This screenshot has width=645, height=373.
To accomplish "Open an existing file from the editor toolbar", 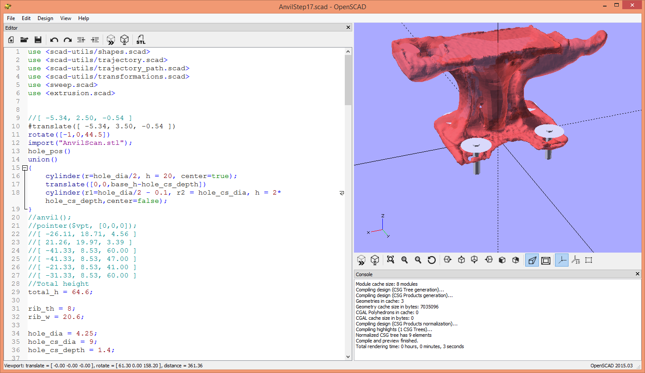I will 24,40.
